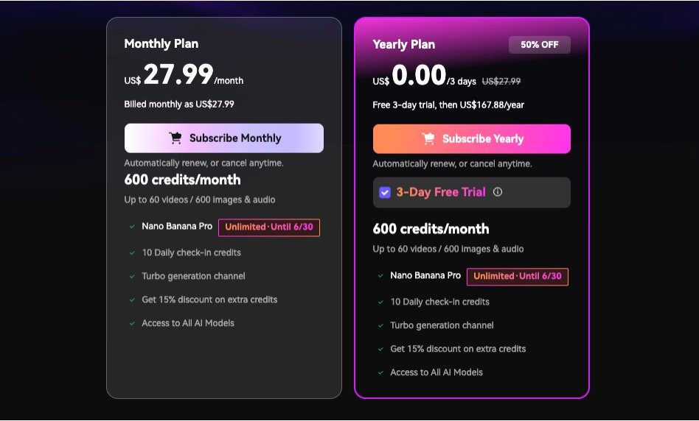Viewport: 699px width, 421px height.
Task: Click the Unlimited badge in Yearly Plan
Action: pyautogui.click(x=518, y=277)
